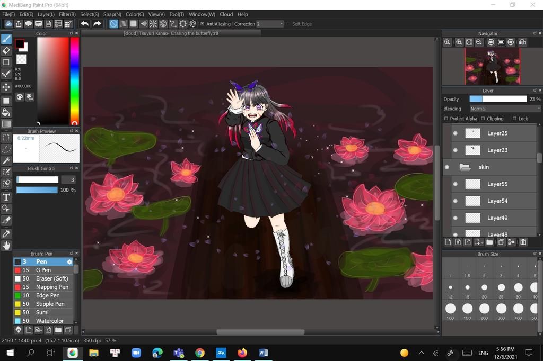Click the foreground color swatch
543x361 pixels.
(20, 43)
